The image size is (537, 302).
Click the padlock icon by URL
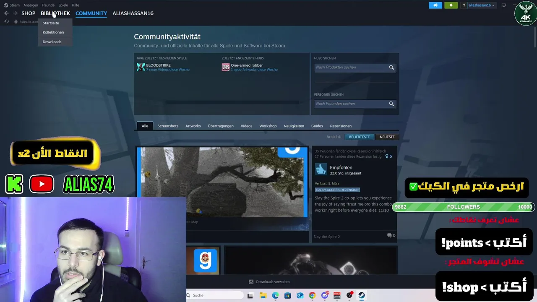pos(16,21)
